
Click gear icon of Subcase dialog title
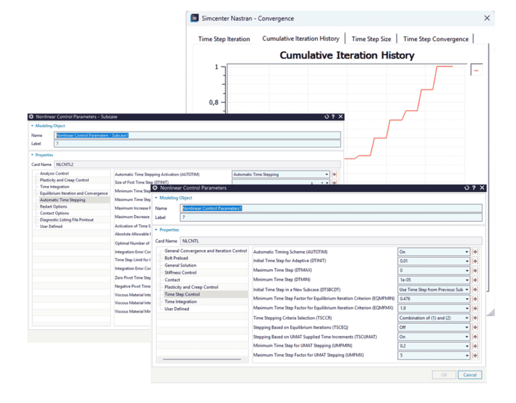click(x=32, y=116)
